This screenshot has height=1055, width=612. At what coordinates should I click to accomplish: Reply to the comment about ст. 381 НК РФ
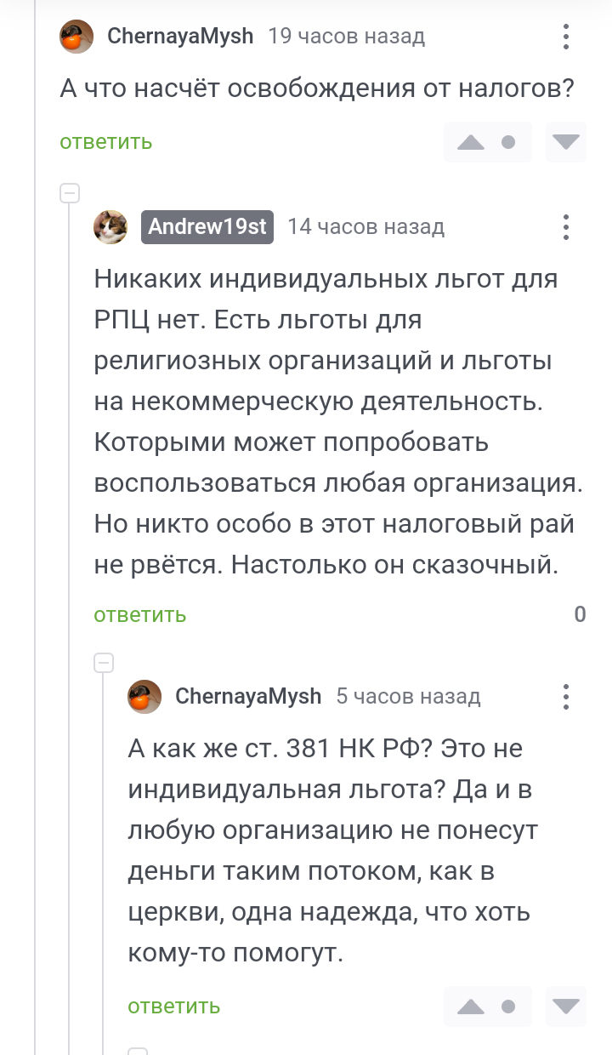[174, 1007]
